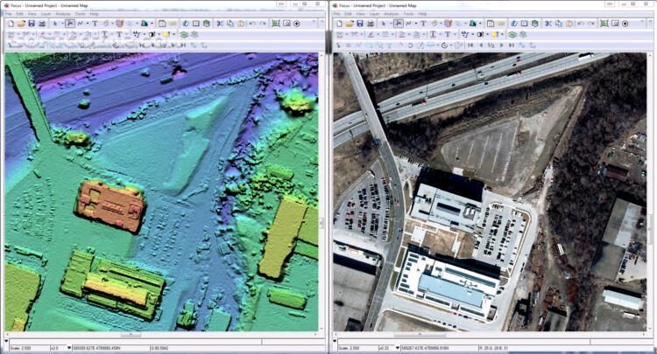Click the green layers icon in left window
The height and width of the screenshot is (354, 657).
pos(184,34)
